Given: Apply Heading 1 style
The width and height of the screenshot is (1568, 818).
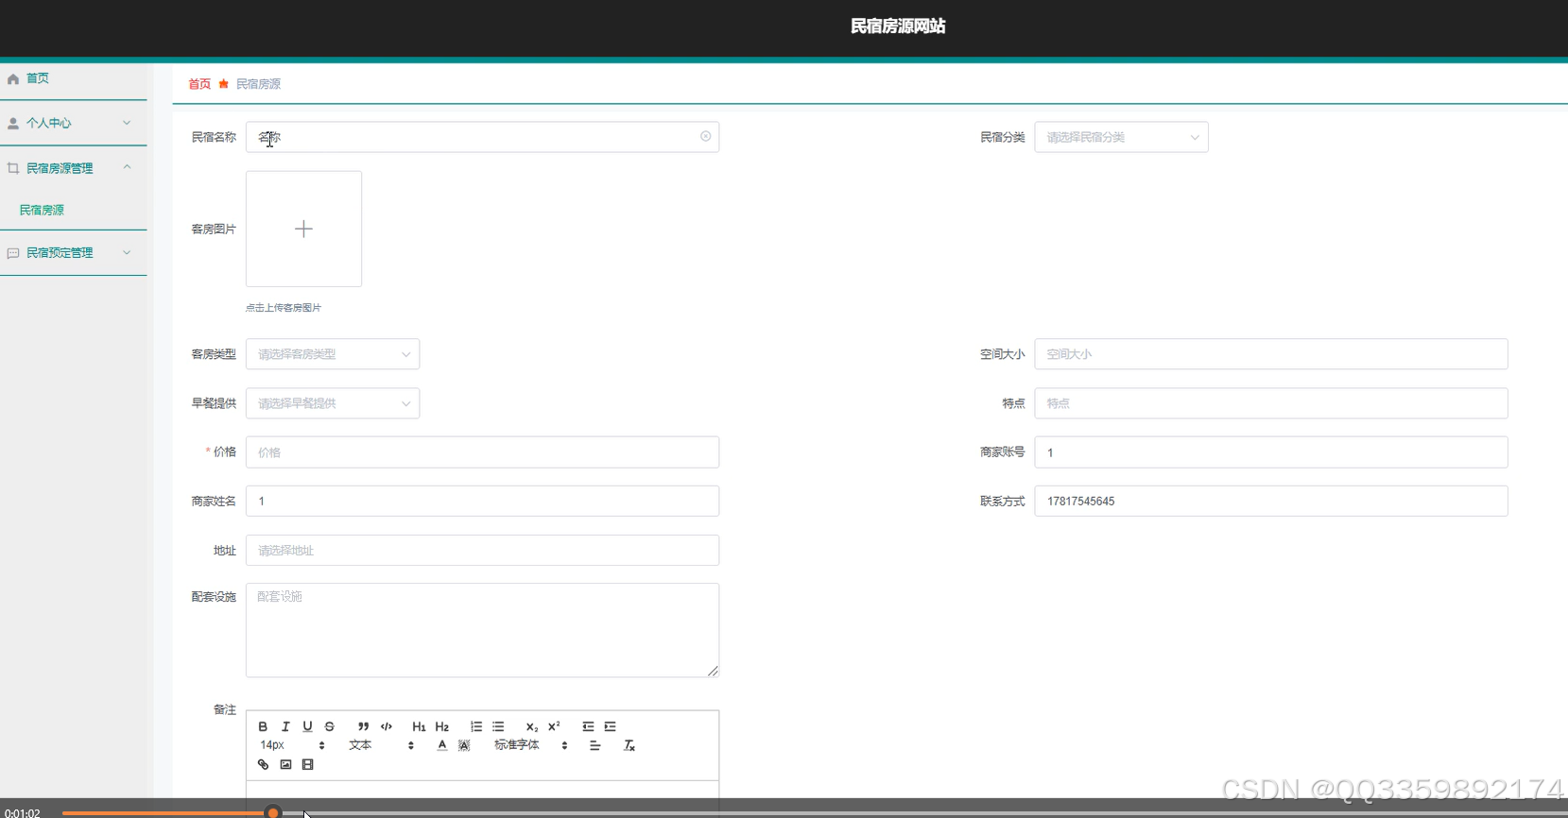Looking at the screenshot, I should [x=419, y=726].
